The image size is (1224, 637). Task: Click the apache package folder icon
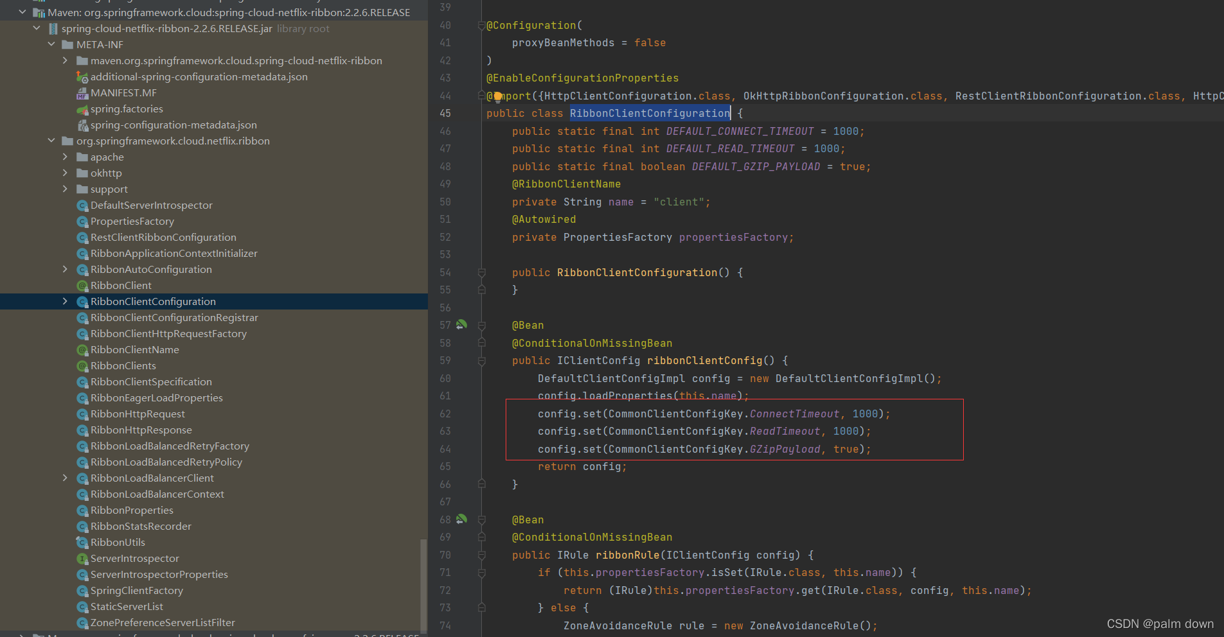82,157
